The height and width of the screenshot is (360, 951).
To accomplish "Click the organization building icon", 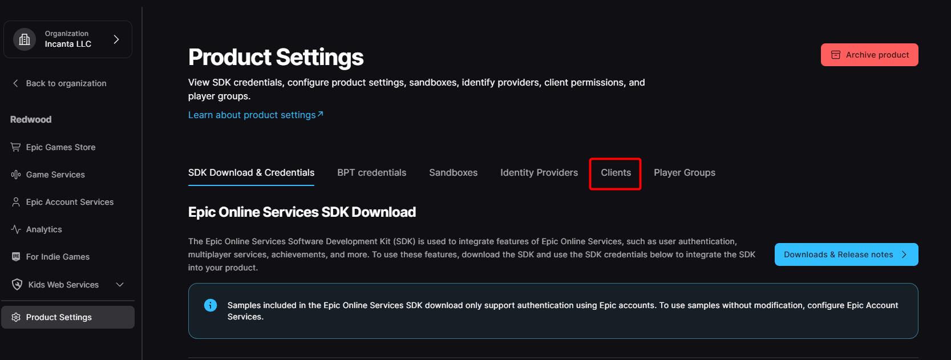I will [25, 39].
